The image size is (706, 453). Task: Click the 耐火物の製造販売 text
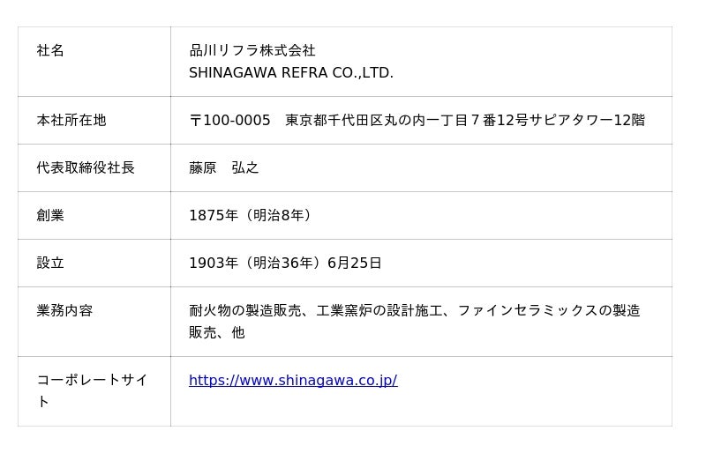click(x=245, y=311)
